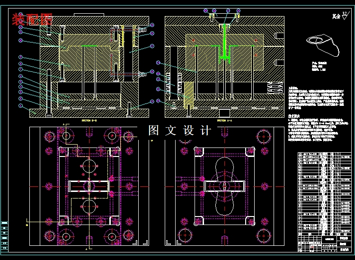Select the SECTION A-A view label
The height and width of the screenshot is (260, 355).
tap(224, 121)
